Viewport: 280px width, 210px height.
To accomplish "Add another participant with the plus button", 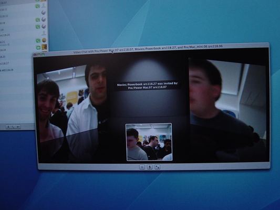I will pos(142,167).
